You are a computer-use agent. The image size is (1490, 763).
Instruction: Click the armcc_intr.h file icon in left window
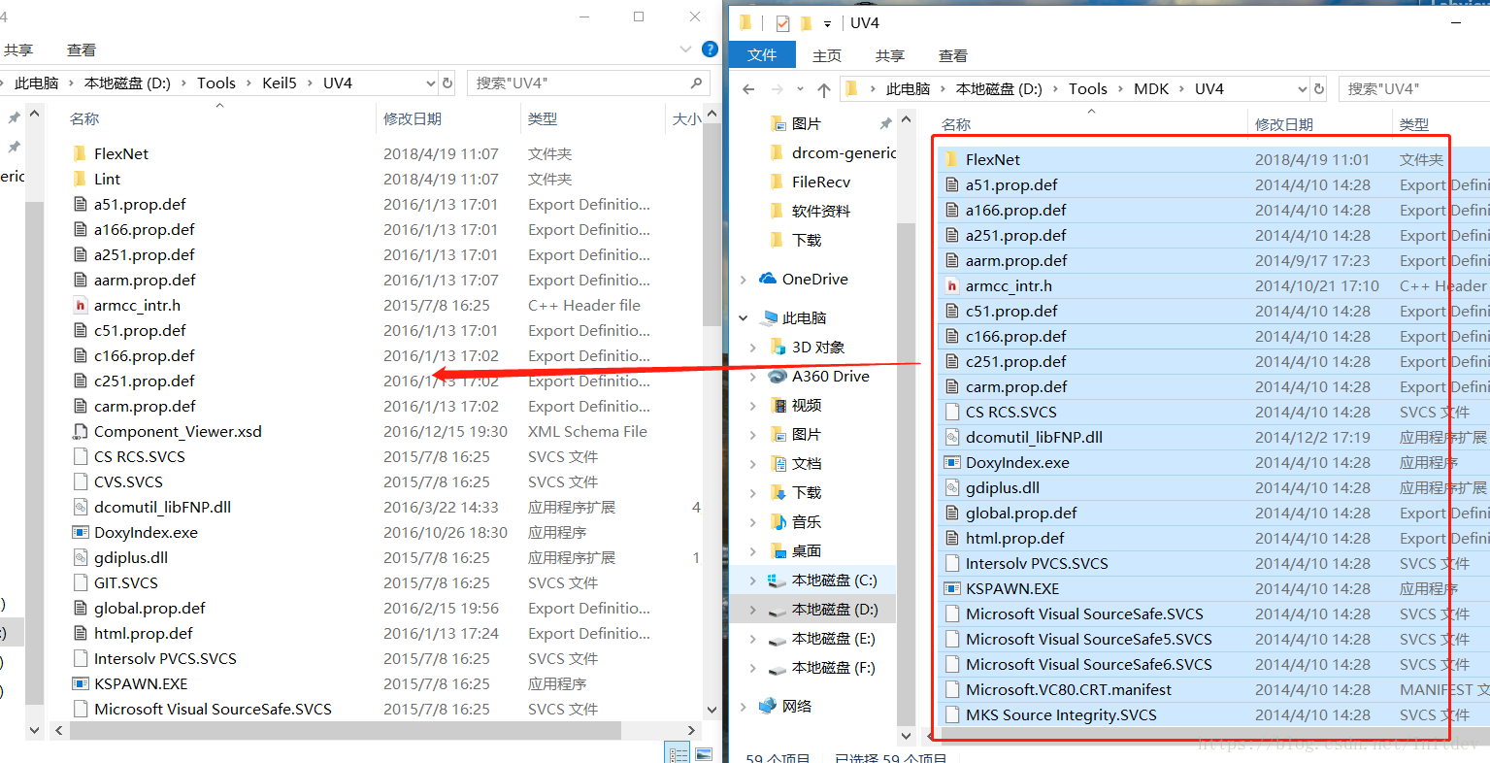coord(81,306)
